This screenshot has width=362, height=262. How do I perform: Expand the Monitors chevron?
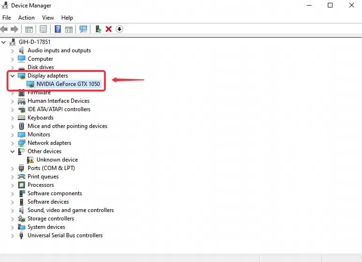point(13,135)
